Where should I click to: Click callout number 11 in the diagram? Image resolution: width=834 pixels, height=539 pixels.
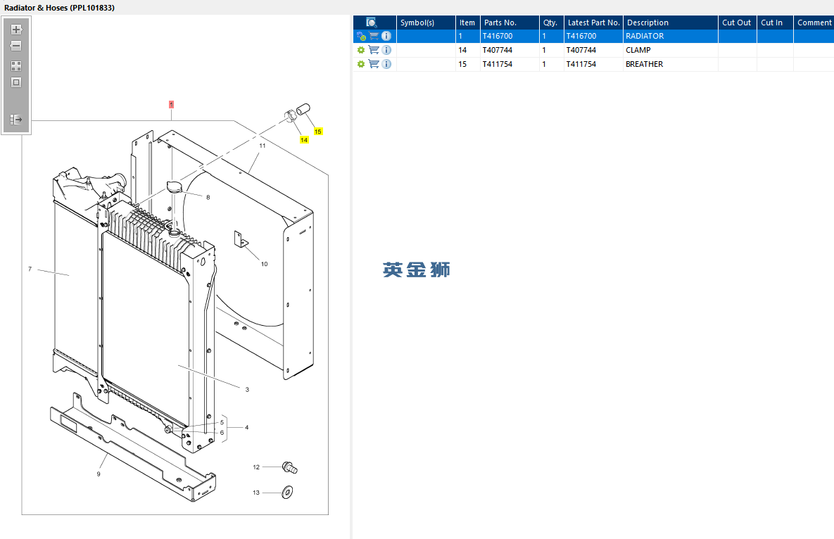pyautogui.click(x=263, y=145)
